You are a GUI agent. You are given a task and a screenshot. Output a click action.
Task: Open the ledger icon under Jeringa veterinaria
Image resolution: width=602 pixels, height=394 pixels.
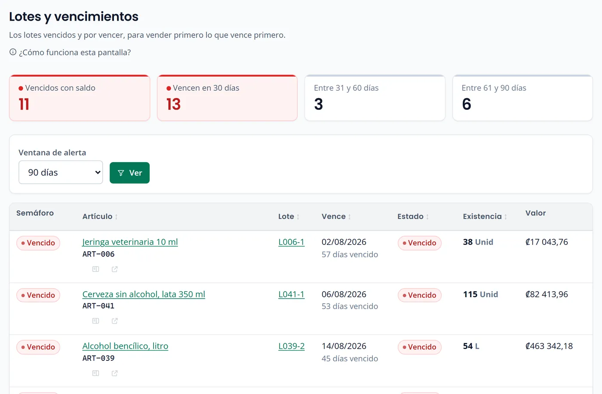tap(96, 269)
